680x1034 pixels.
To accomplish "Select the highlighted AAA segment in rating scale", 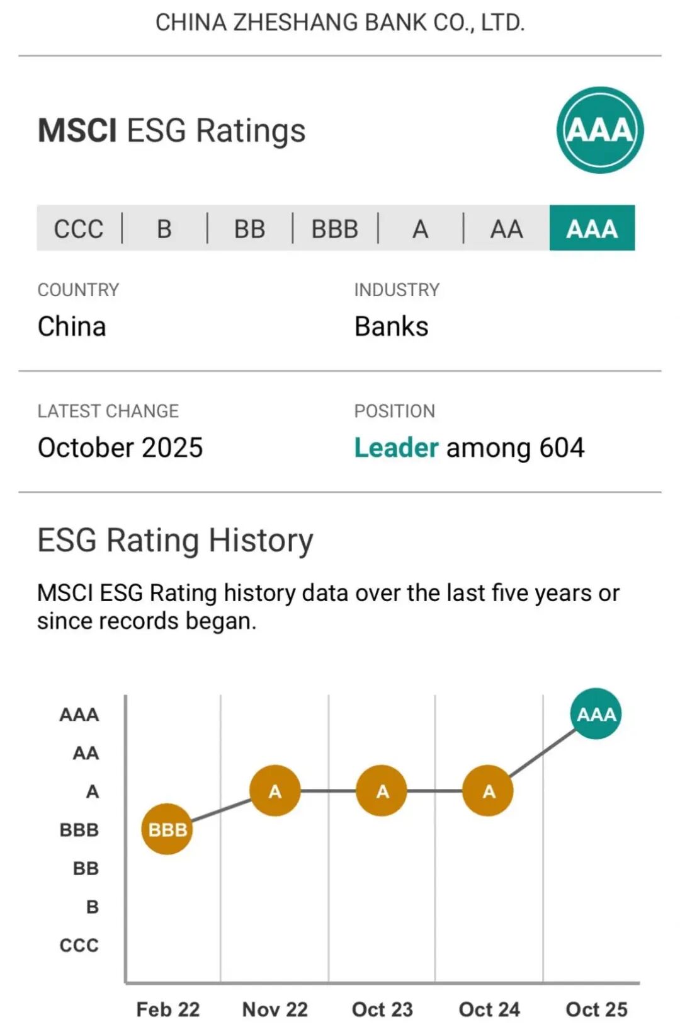I will click(x=592, y=228).
